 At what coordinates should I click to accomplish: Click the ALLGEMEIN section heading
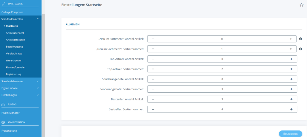[x=73, y=24]
